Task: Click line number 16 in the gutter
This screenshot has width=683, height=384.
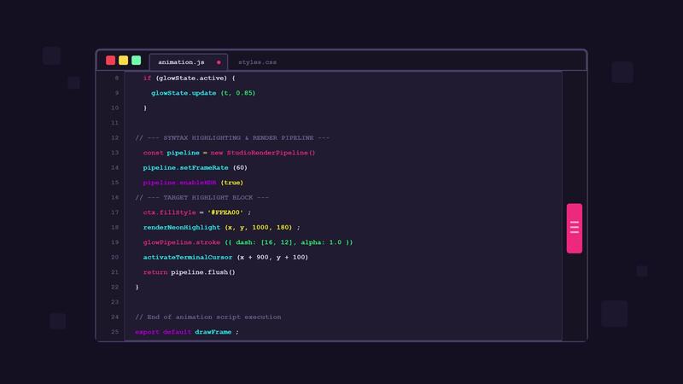Action: pos(114,197)
